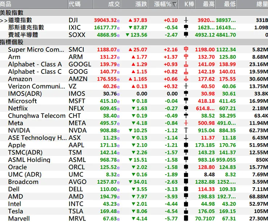Select the 指標個股 group header
Viewport: 268px width, 222px height.
coord(134,42)
